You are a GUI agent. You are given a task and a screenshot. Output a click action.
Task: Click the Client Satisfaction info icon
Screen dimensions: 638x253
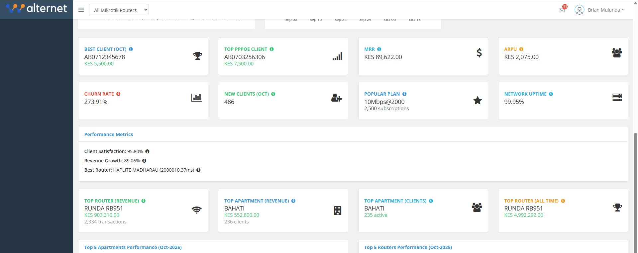[147, 151]
